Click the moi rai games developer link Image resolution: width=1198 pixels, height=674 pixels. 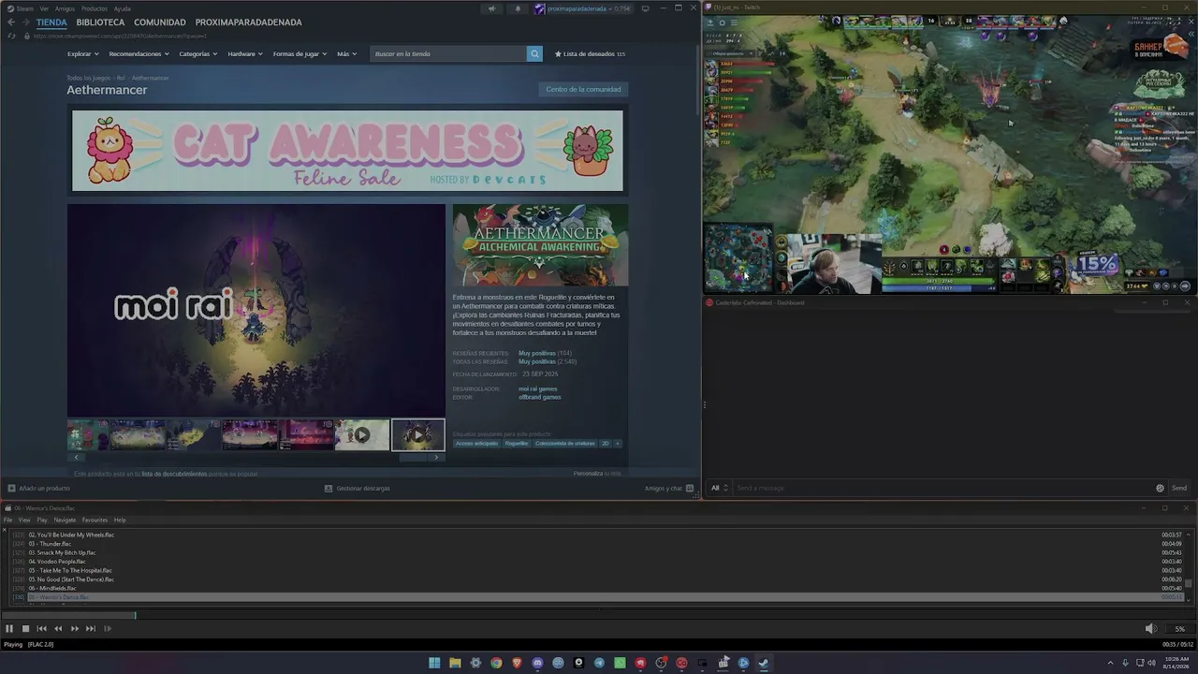[x=538, y=388]
